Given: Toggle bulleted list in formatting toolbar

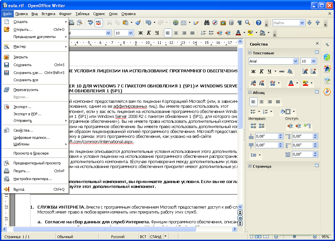Looking at the screenshot, I should 211,33.
